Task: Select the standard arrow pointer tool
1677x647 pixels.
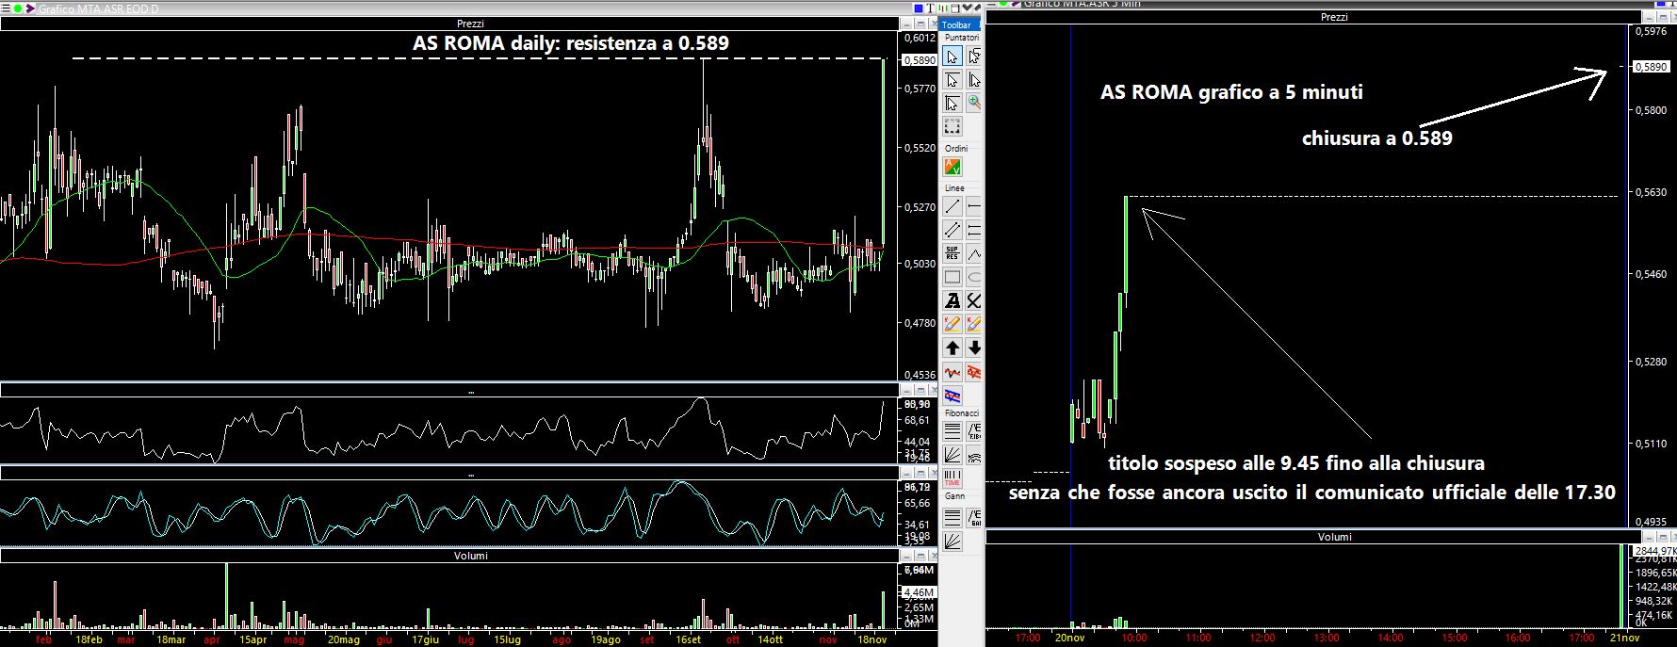Action: point(952,57)
